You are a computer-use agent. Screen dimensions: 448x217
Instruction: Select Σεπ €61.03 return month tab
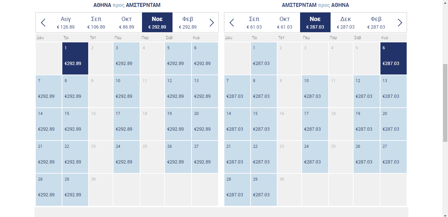point(254,22)
